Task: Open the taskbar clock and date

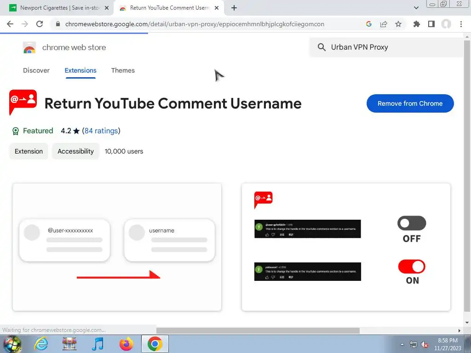Action: [x=448, y=344]
